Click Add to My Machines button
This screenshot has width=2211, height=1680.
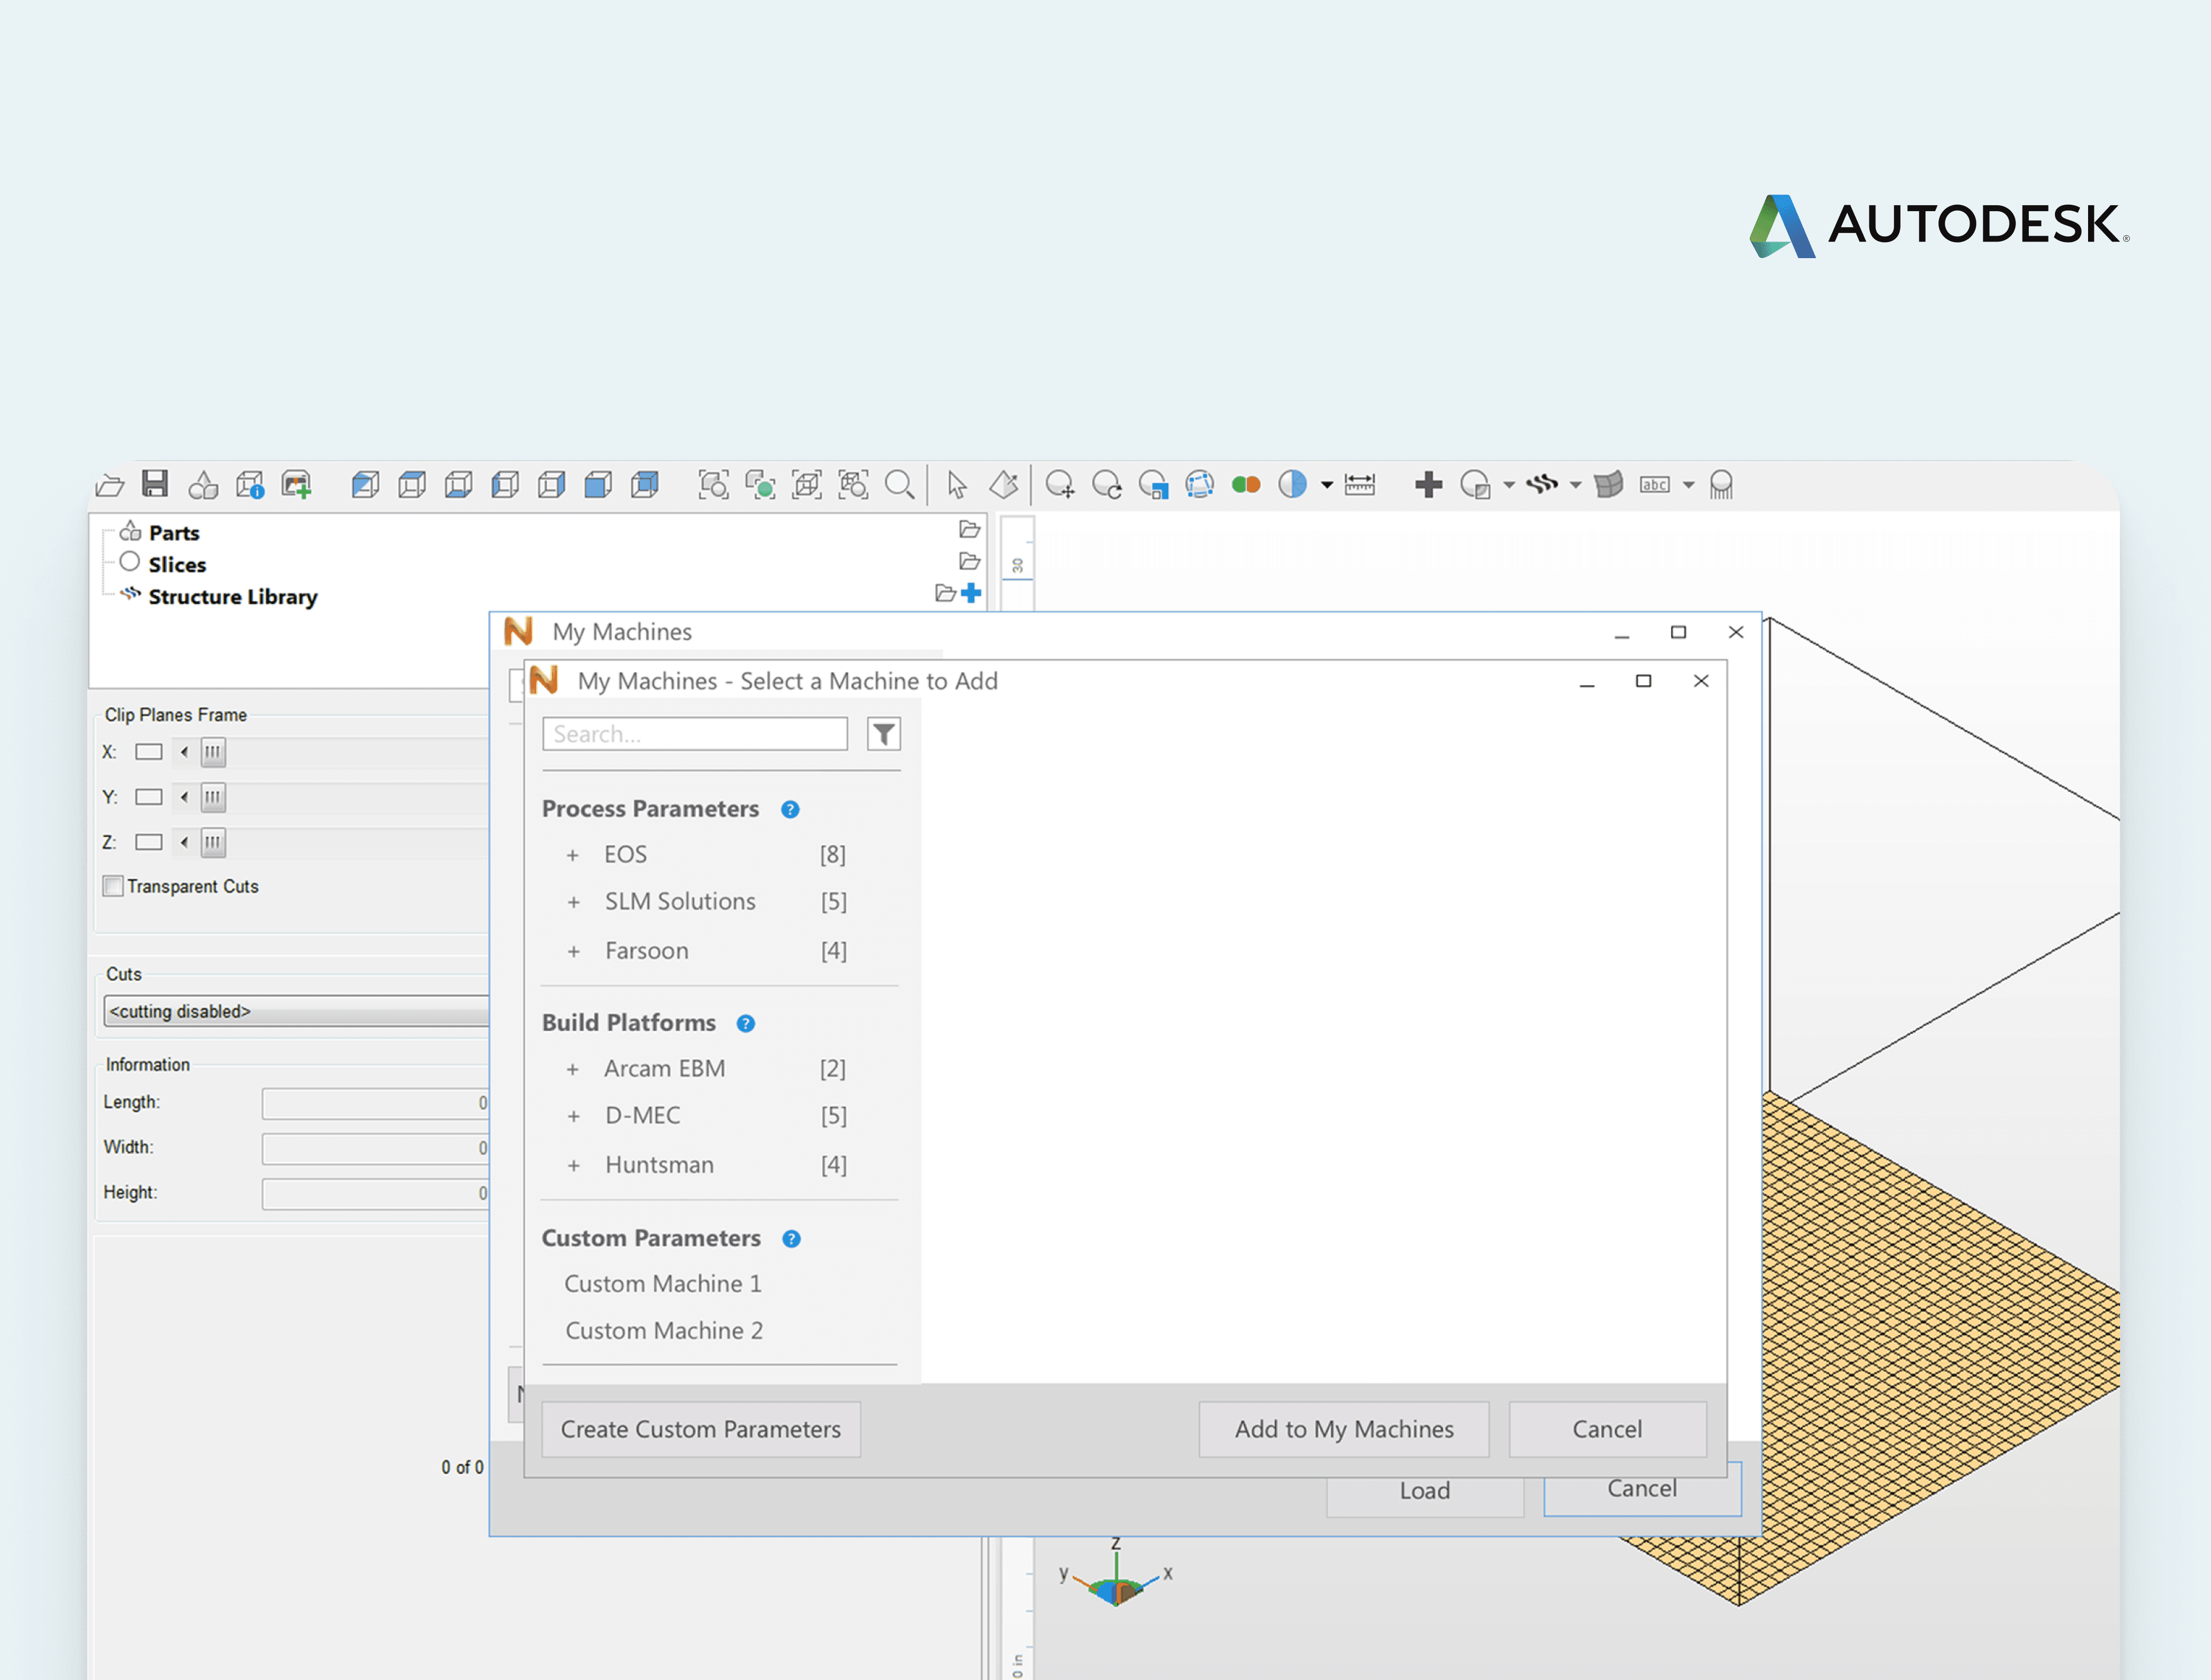(x=1343, y=1429)
